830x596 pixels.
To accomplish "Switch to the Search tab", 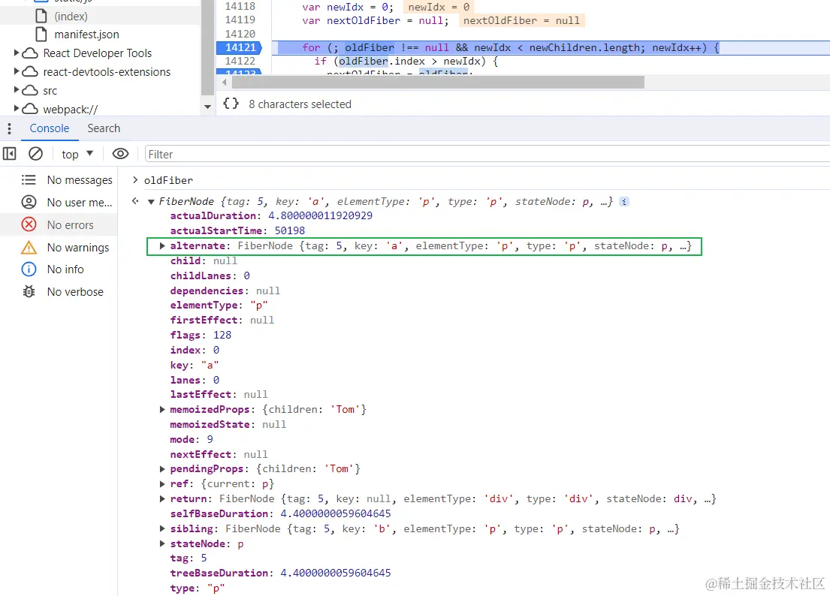I will [104, 128].
